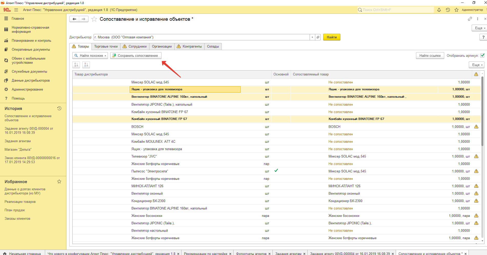Viewport: 487px width, 255px height.
Task: Switch to the Торговые точки tab
Action: click(106, 46)
